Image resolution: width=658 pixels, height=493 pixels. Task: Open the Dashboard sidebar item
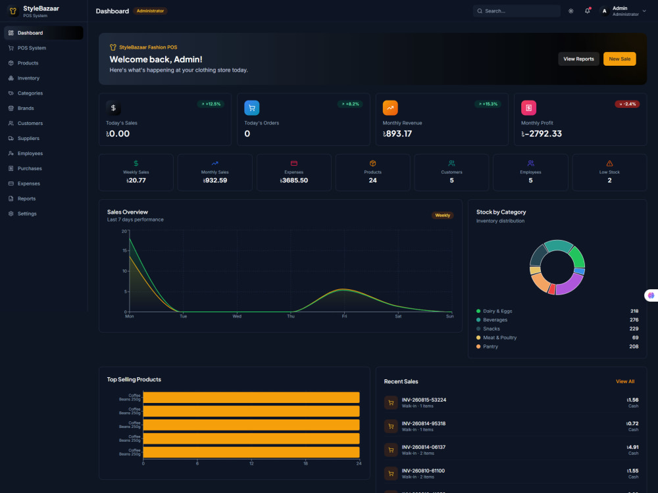point(43,33)
